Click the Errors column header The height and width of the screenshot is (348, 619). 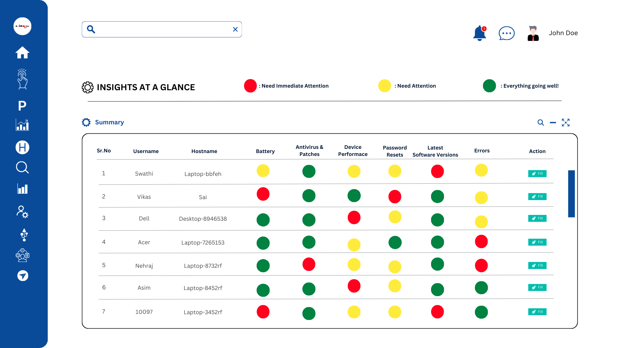click(482, 150)
